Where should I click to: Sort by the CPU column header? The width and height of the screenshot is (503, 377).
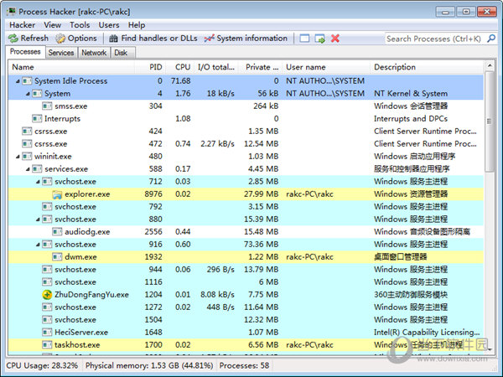pos(179,67)
